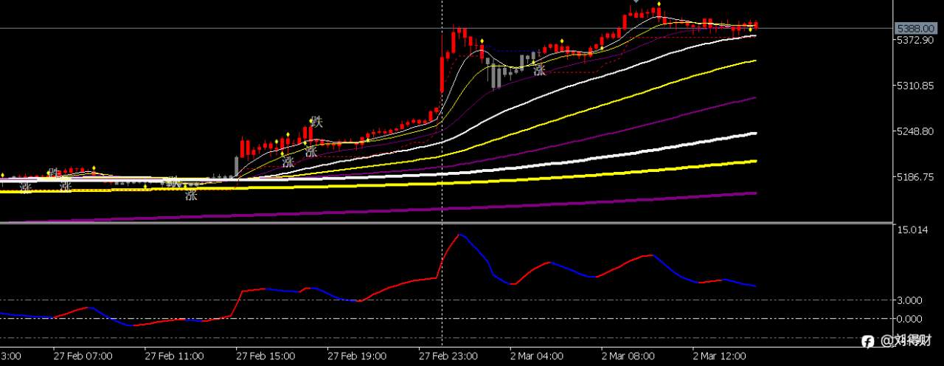Screen dimensions: 944x366
Task: Click the 27 Feb 15:00 time label
Action: click(x=265, y=356)
